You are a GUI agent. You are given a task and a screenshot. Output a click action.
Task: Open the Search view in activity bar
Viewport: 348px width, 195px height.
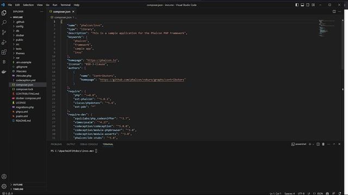(x=4, y=22)
